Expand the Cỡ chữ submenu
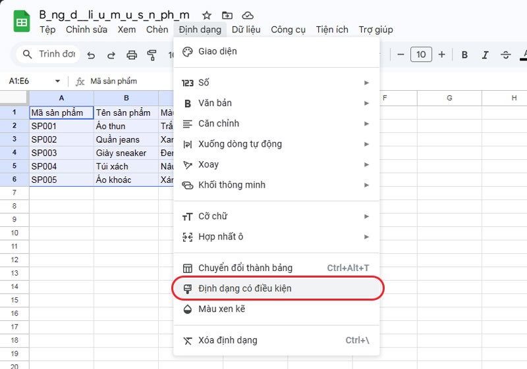 (276, 216)
